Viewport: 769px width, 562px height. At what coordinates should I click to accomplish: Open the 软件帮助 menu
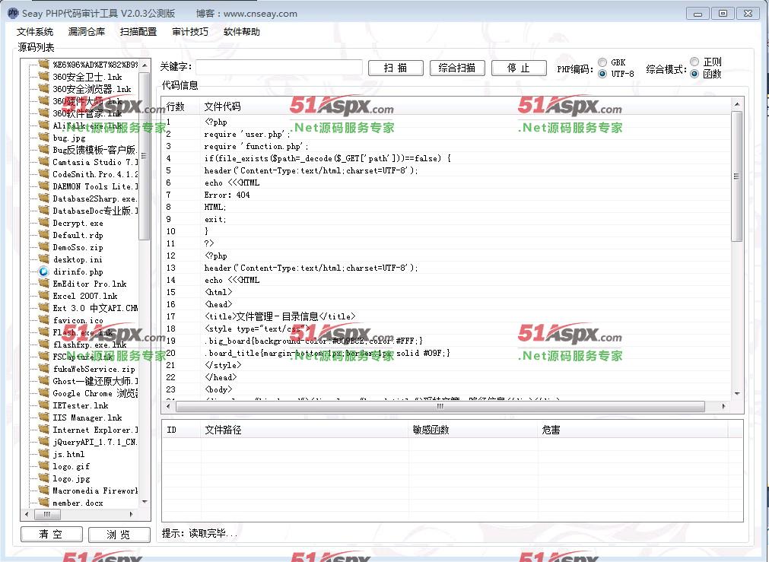(242, 32)
